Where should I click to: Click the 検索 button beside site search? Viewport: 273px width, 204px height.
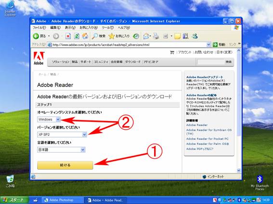(x=228, y=62)
